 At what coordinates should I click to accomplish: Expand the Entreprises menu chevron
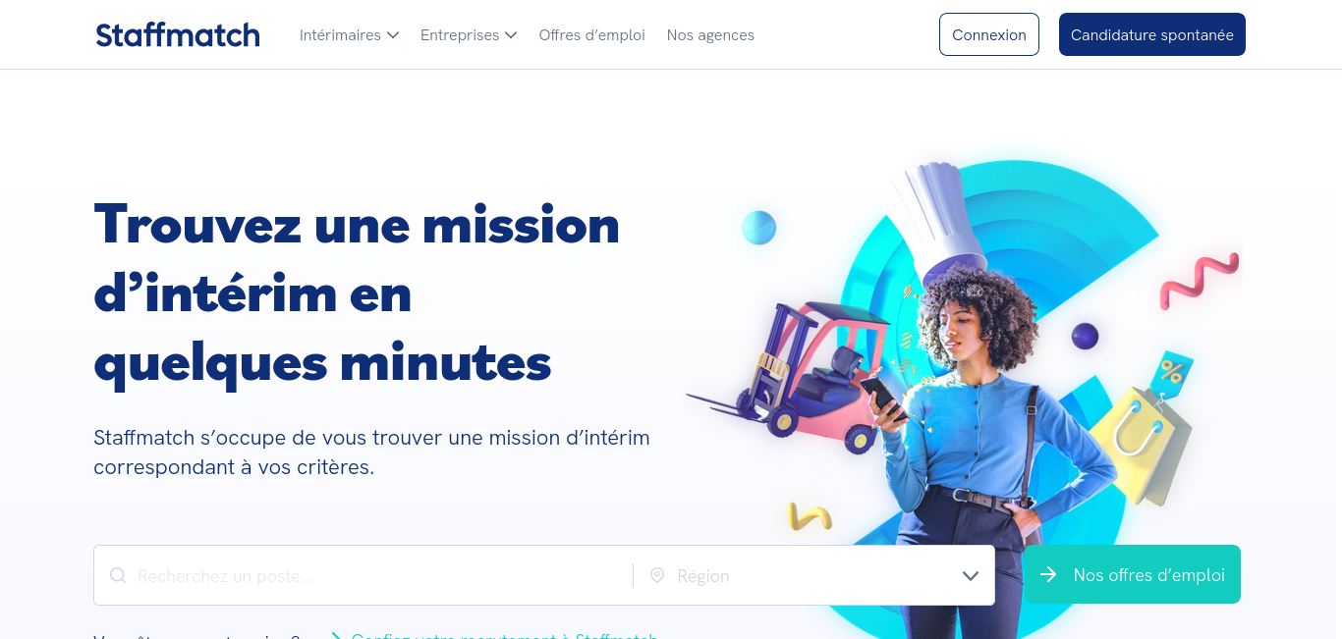point(511,35)
